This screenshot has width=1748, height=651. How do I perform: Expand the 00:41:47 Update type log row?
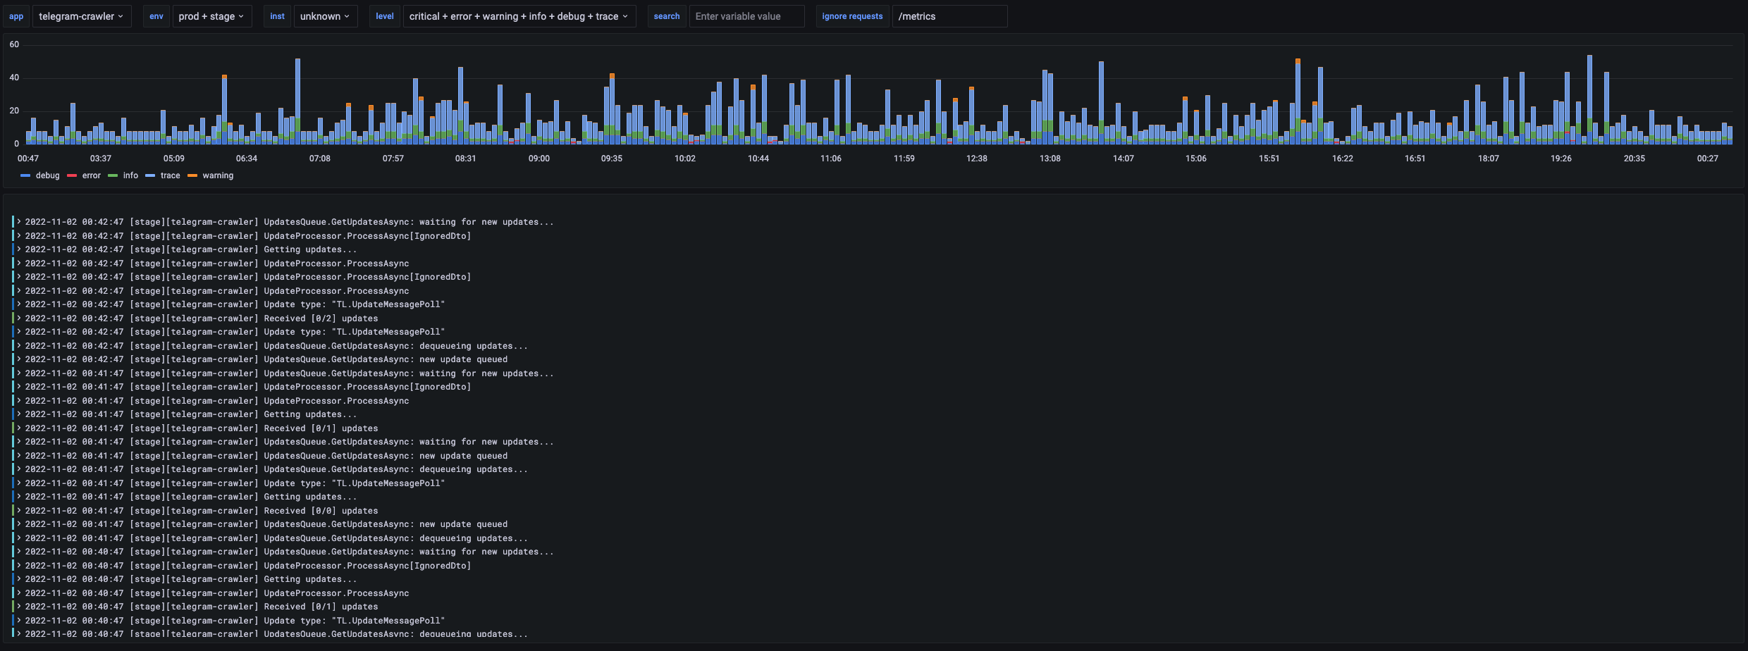(19, 483)
